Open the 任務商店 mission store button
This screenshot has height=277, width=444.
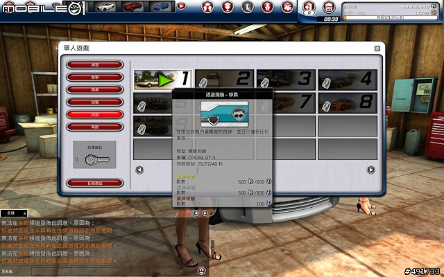(x=95, y=183)
